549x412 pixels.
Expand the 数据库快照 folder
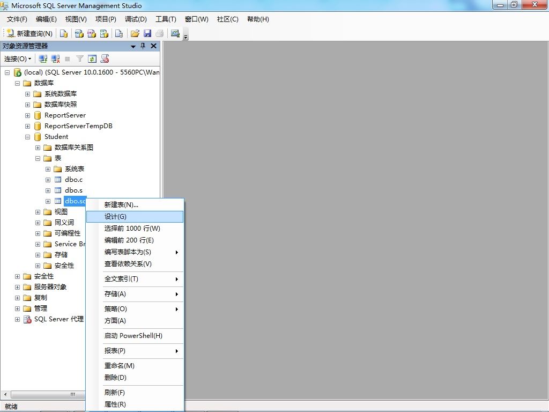[27, 105]
